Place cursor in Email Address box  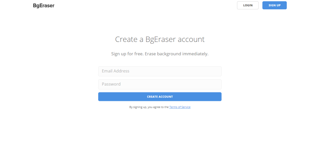(x=160, y=71)
